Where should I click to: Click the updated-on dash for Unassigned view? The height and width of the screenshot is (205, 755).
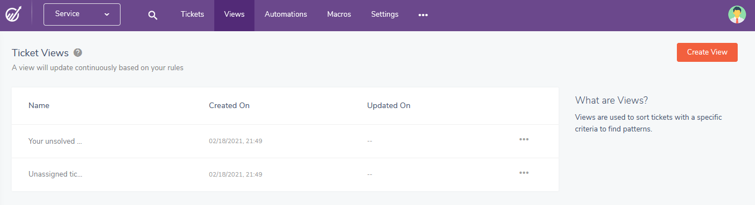click(x=370, y=174)
